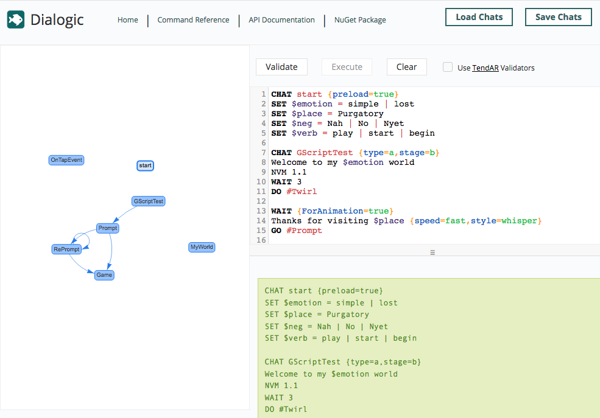Open the Home menu link
The image size is (600, 418).
click(x=128, y=20)
